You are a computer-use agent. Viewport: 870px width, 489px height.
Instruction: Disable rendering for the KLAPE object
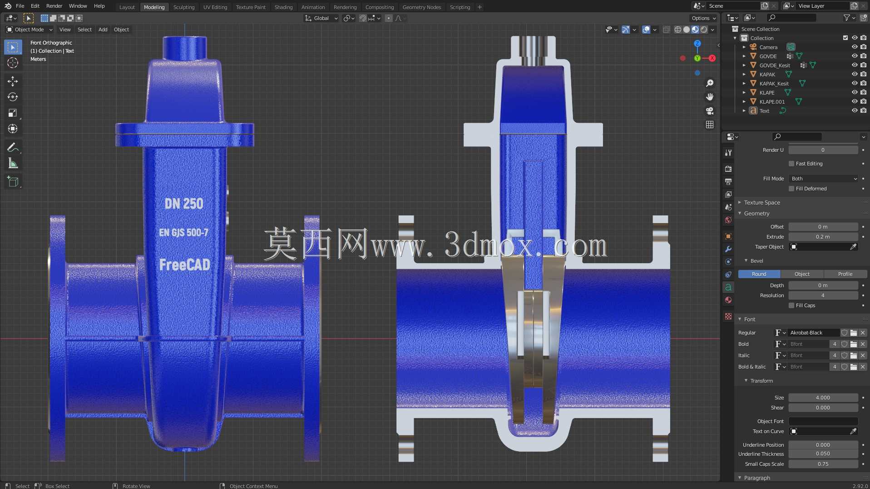coord(863,92)
